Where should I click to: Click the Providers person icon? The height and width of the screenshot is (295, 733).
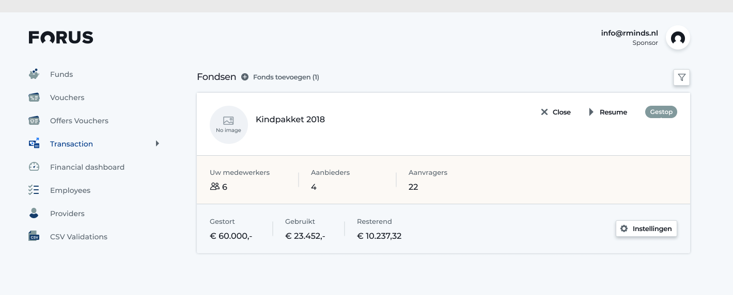point(34,214)
